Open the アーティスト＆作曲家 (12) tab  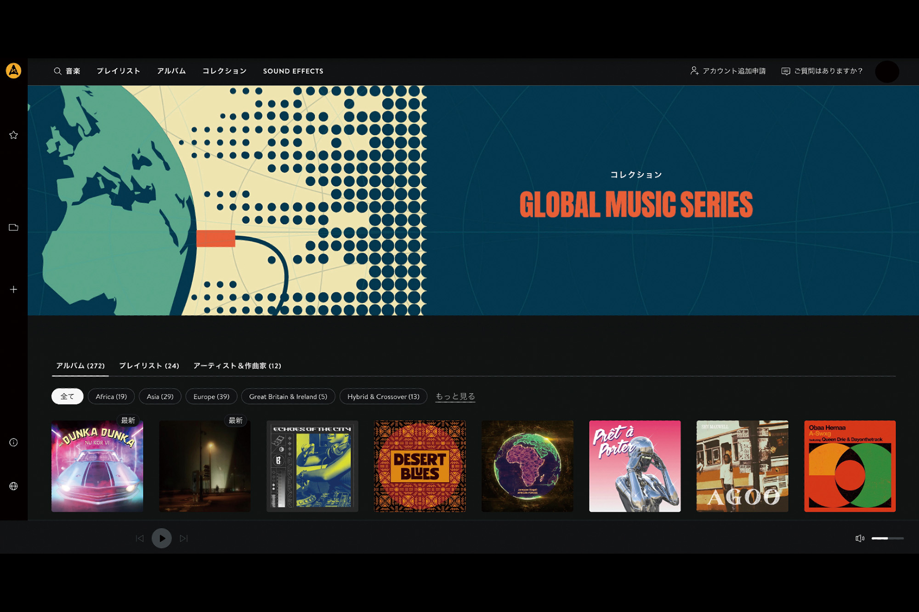237,366
